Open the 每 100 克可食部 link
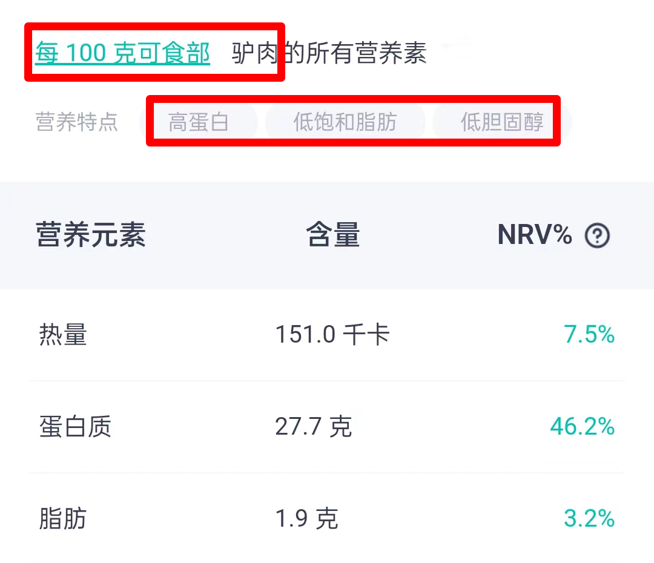 (x=122, y=53)
